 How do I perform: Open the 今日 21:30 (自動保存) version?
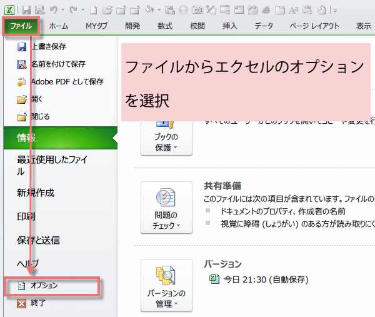point(259,279)
